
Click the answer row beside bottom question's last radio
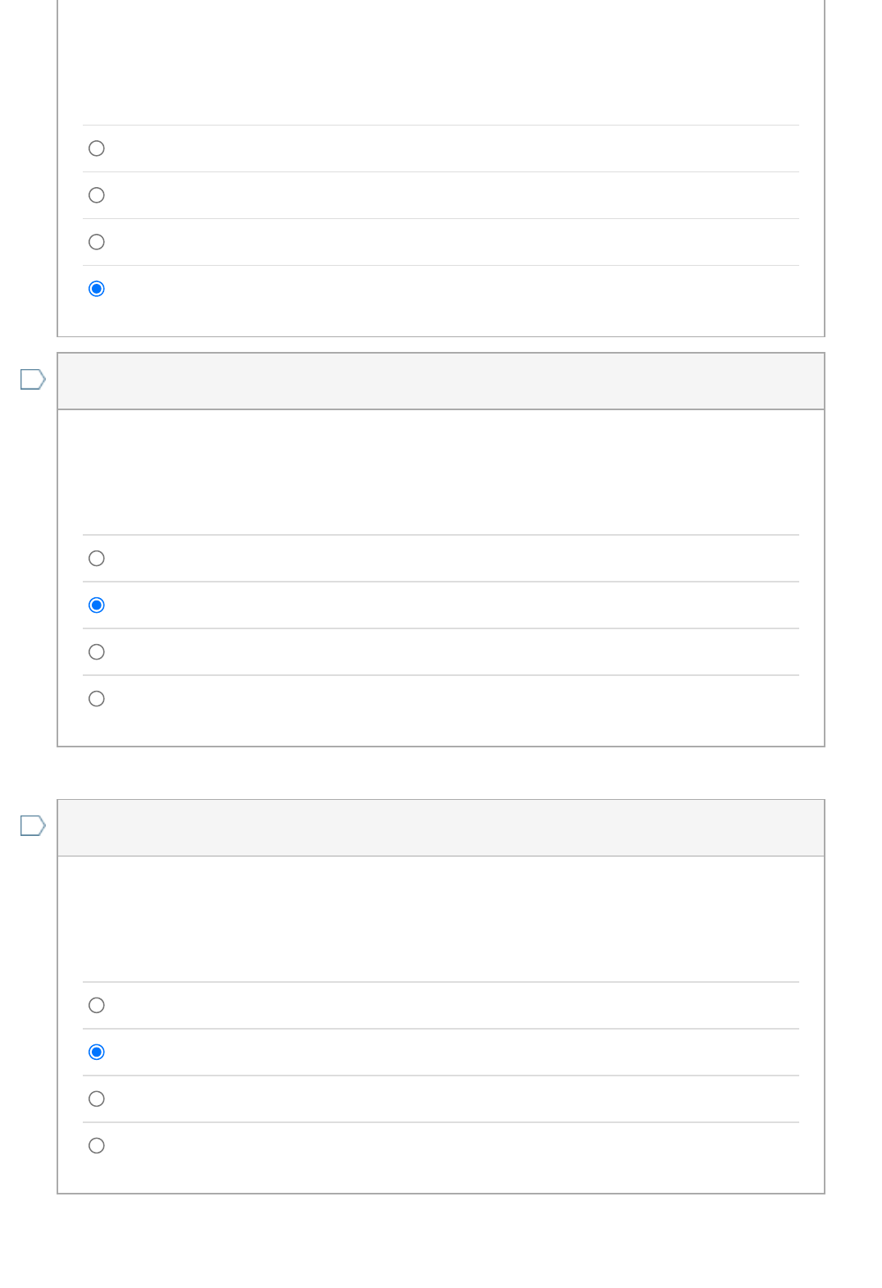click(x=441, y=1146)
